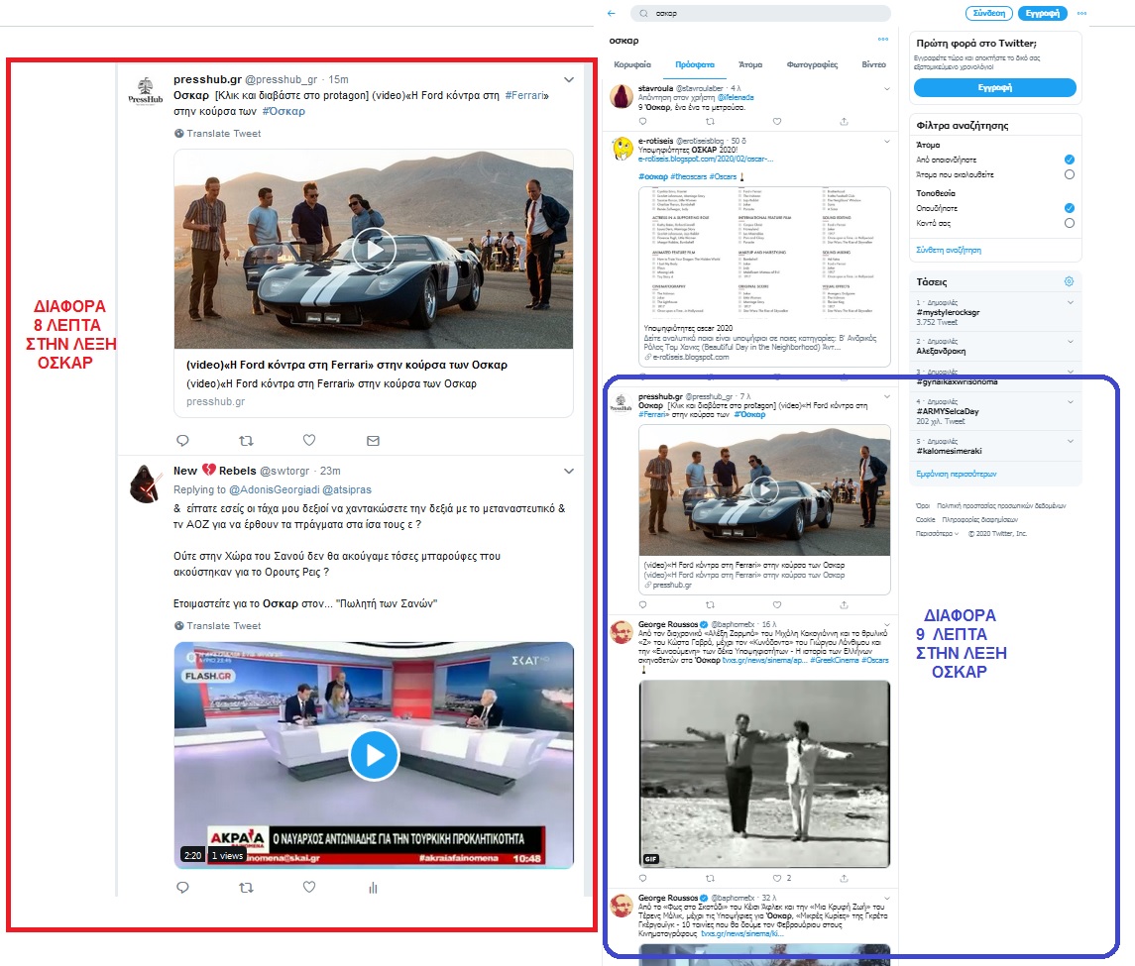Expand options for the #ARMYSelcaDay trend
1135x966 pixels.
(x=1070, y=401)
